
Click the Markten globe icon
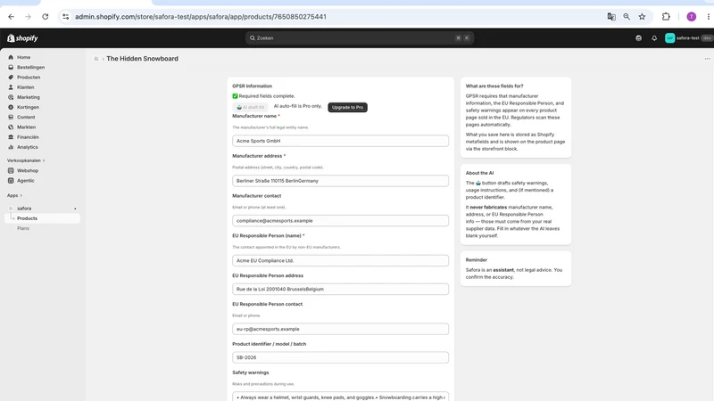pos(11,127)
